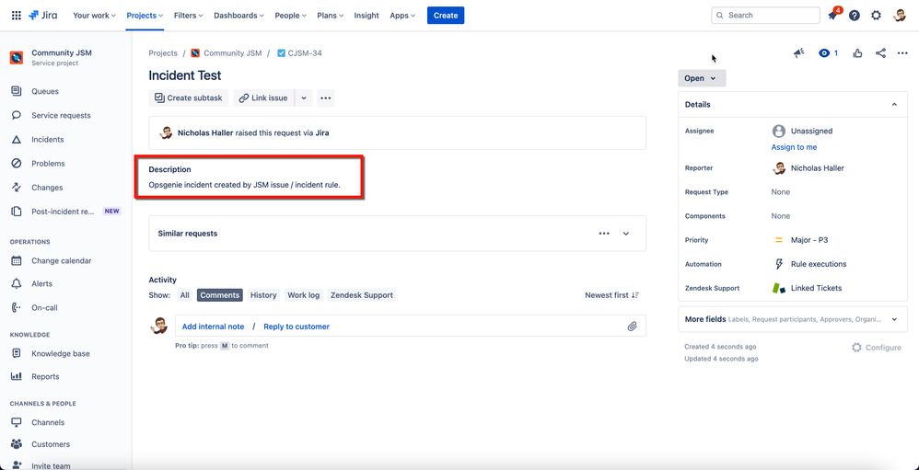919x470 pixels.
Task: Open the app switcher grid icon
Action: (x=17, y=16)
